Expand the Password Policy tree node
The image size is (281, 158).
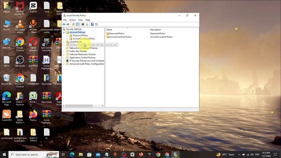point(67,36)
